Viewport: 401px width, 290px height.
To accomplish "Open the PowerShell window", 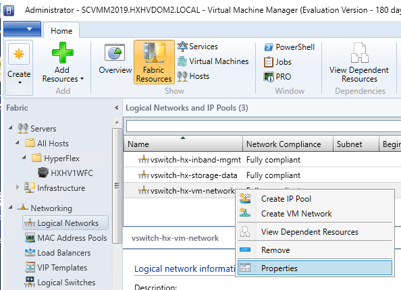I will [289, 47].
